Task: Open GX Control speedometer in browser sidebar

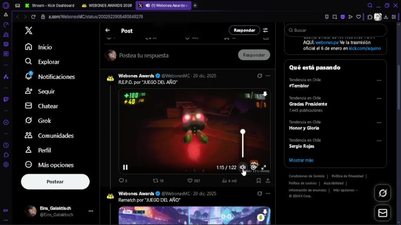Action: [6, 24]
